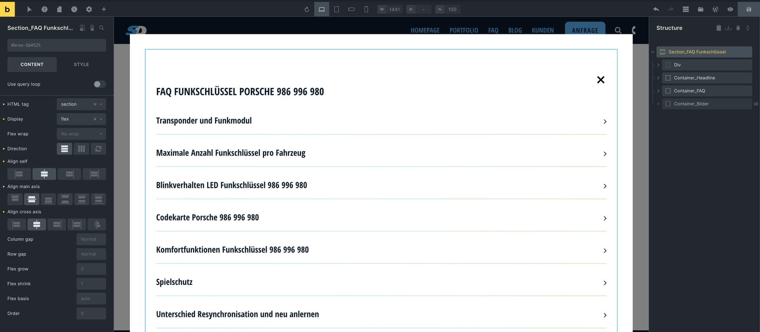Screen dimensions: 760x332
Task: Switch to desktop breakpoint icon
Action: click(321, 9)
